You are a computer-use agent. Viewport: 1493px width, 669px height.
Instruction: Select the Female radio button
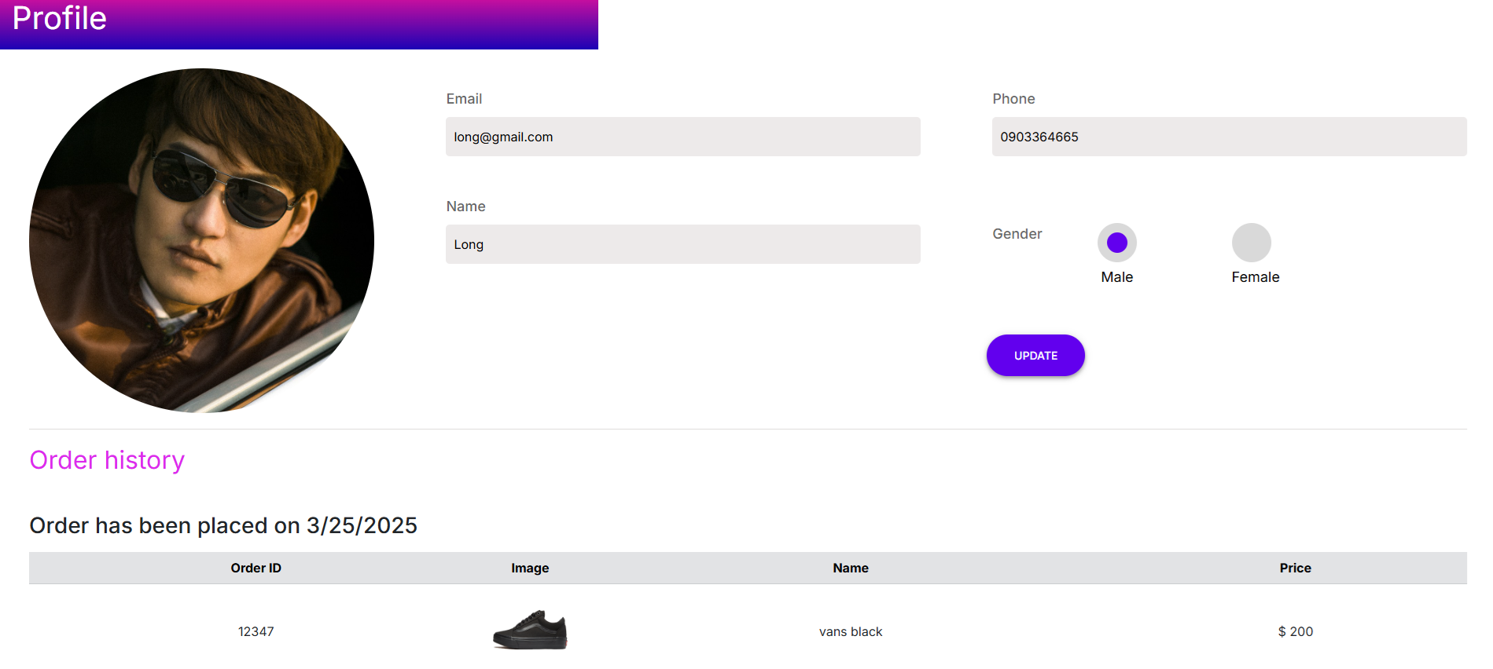[x=1251, y=243]
